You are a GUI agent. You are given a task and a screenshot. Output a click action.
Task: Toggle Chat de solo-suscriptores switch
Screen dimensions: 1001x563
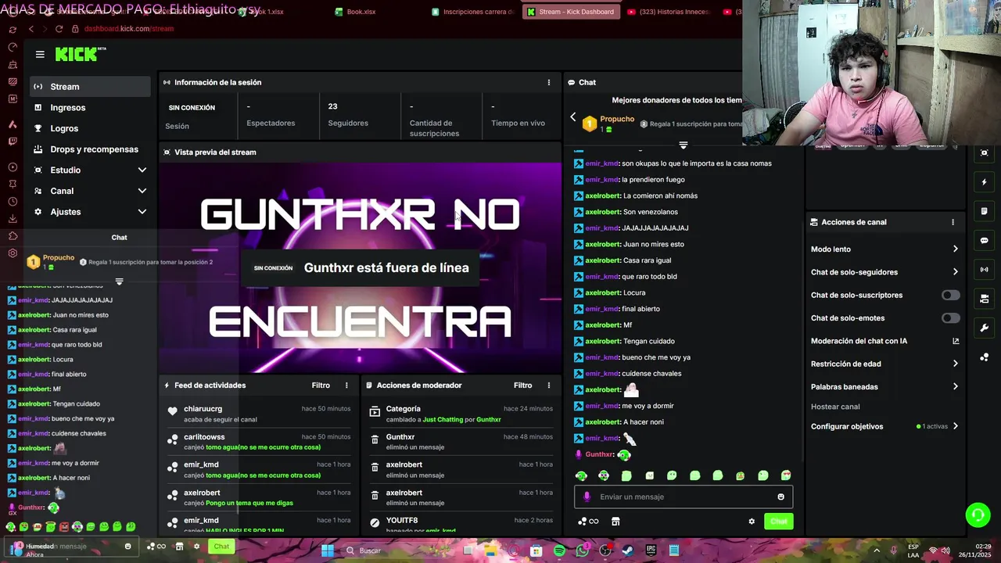point(950,295)
